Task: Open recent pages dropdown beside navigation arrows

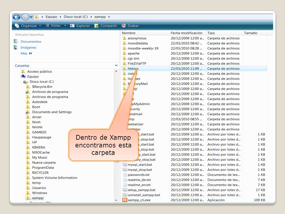Action: 31,17
